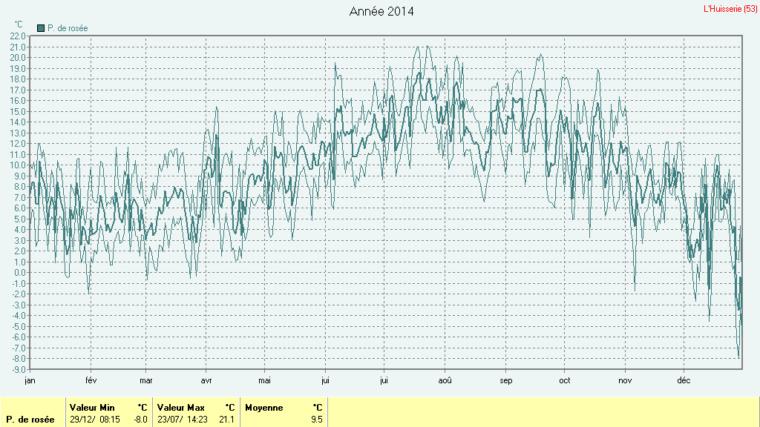The width and height of the screenshot is (760, 427).
Task: Click the 'Valeur Max' column header
Action: pyautogui.click(x=181, y=408)
